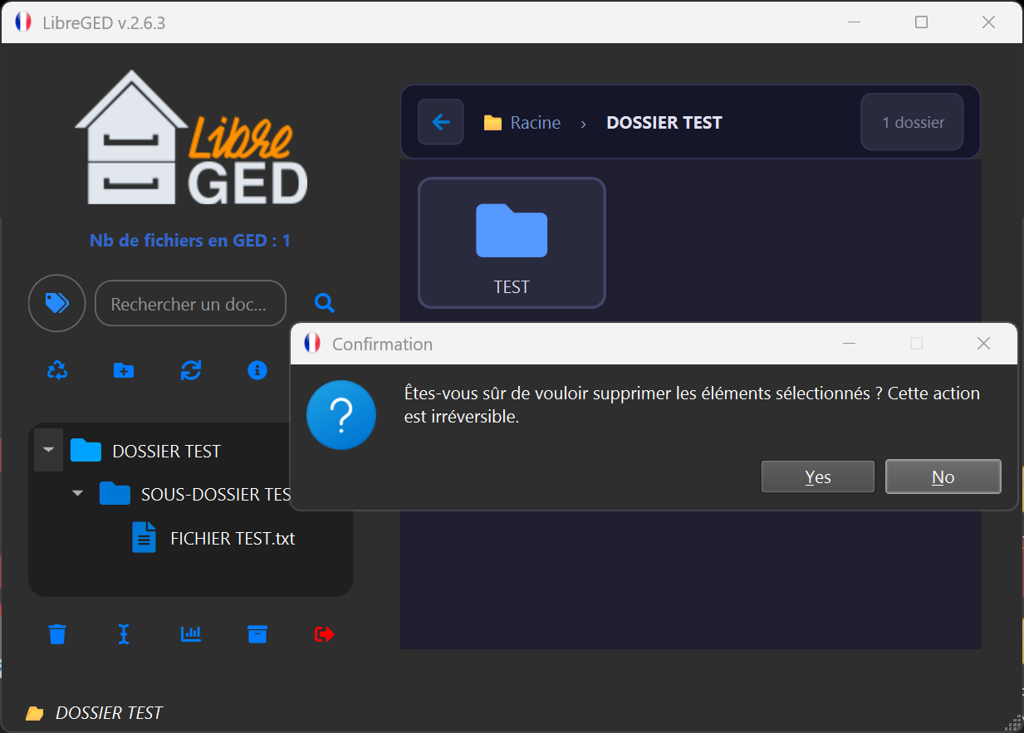
Task: Collapse the DOSSIER TEST tree node
Action: 49,451
